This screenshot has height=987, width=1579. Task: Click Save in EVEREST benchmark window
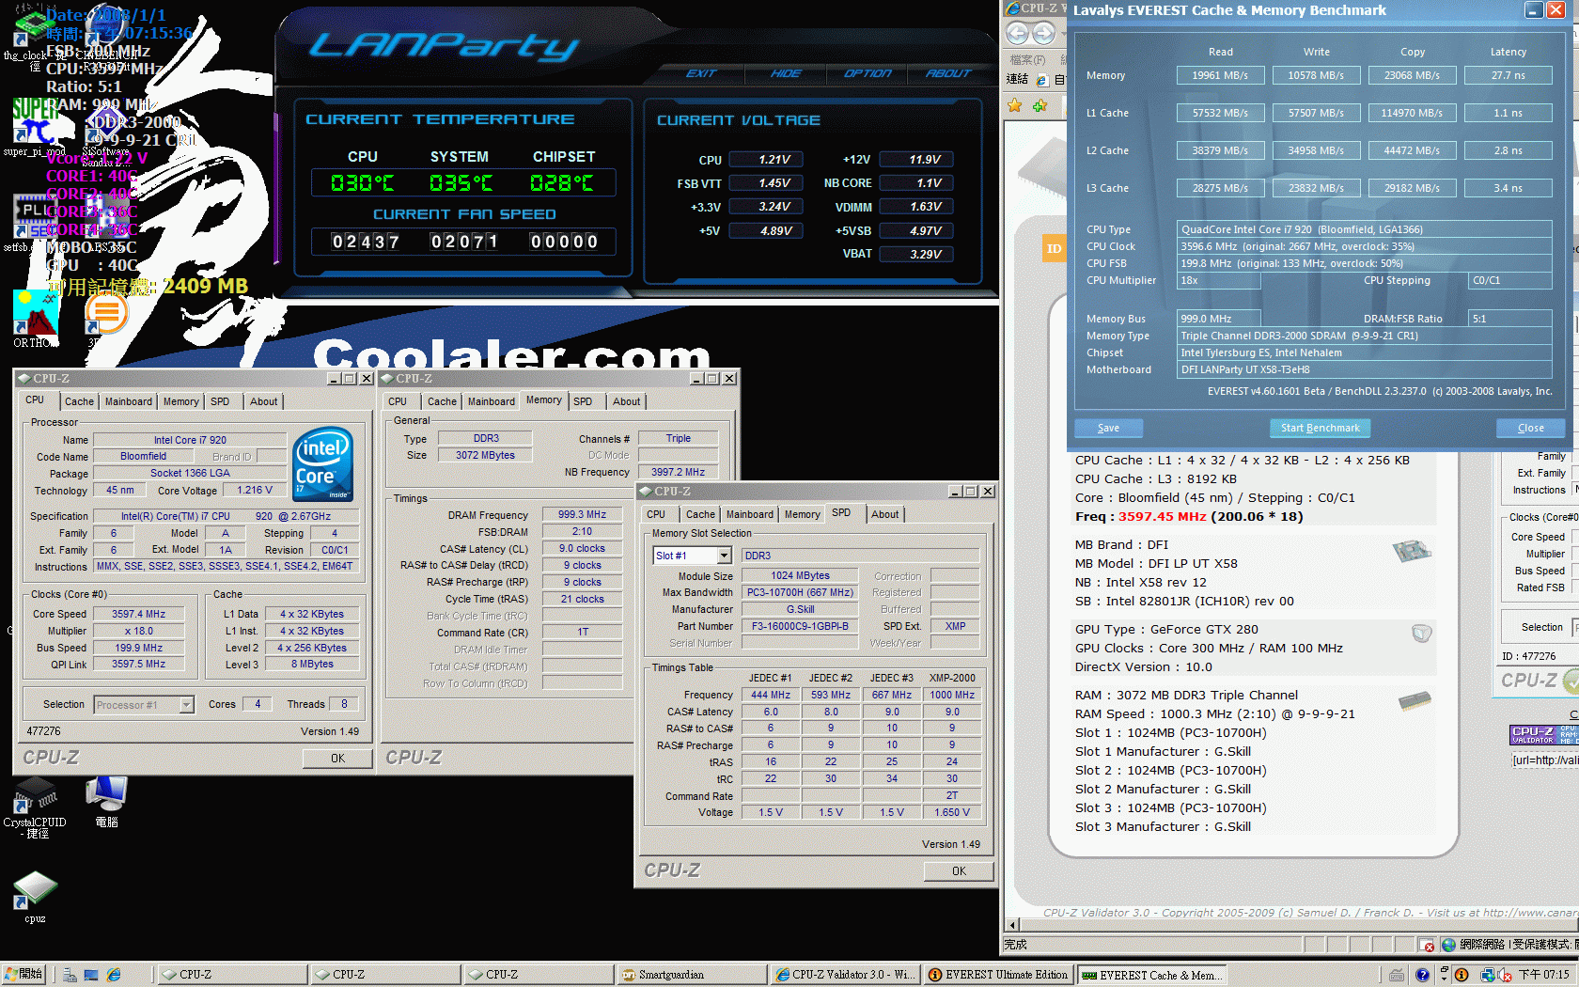1108,428
